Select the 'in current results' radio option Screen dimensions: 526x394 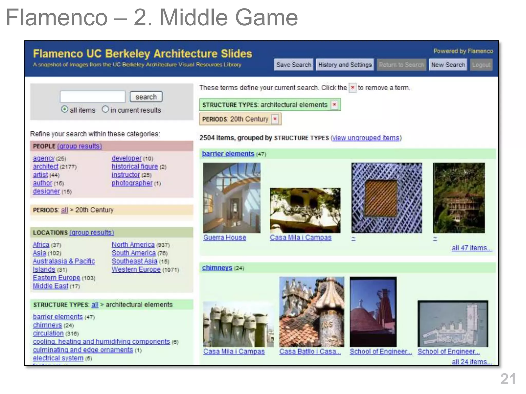(x=105, y=110)
